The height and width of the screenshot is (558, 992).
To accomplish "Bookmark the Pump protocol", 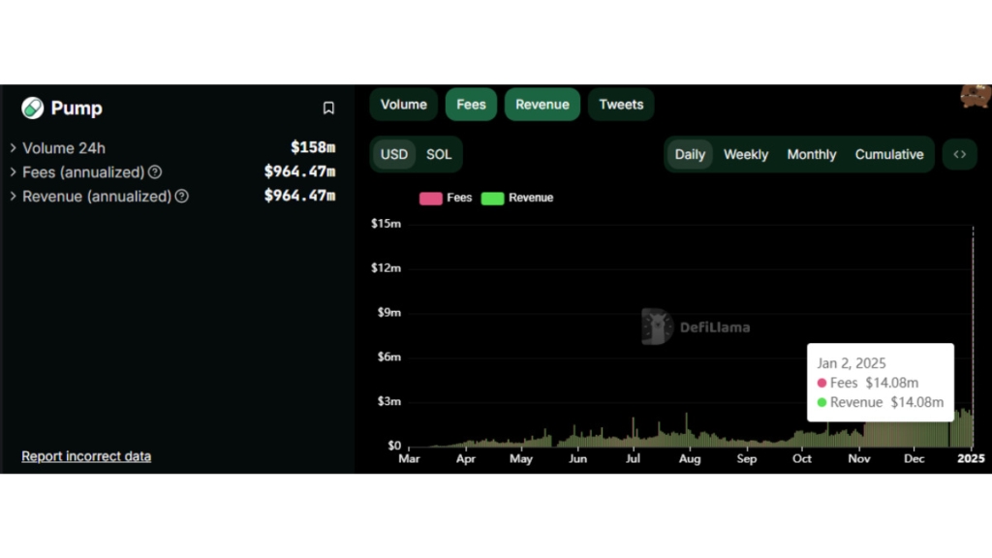I will [328, 108].
